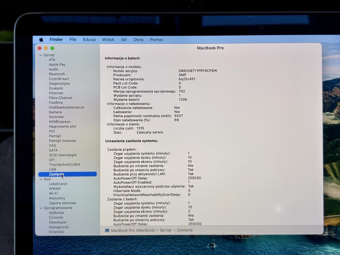This screenshot has width=340, height=255.
Task: Select Grafika/wyświetlacze in the sidebar
Action: pos(67,107)
